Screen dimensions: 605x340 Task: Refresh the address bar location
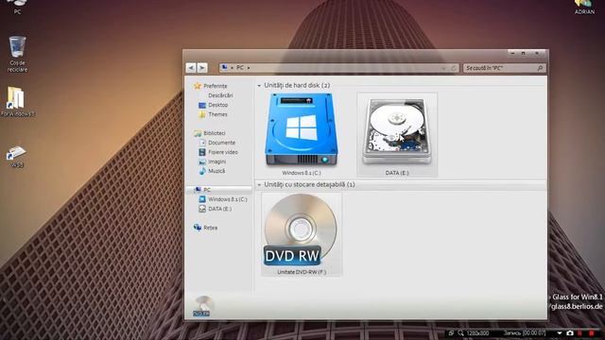454,68
